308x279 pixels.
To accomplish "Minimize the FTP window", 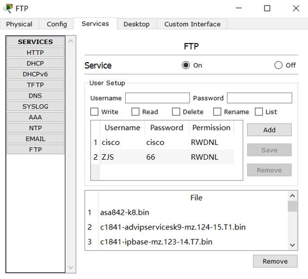I will click(239, 8).
